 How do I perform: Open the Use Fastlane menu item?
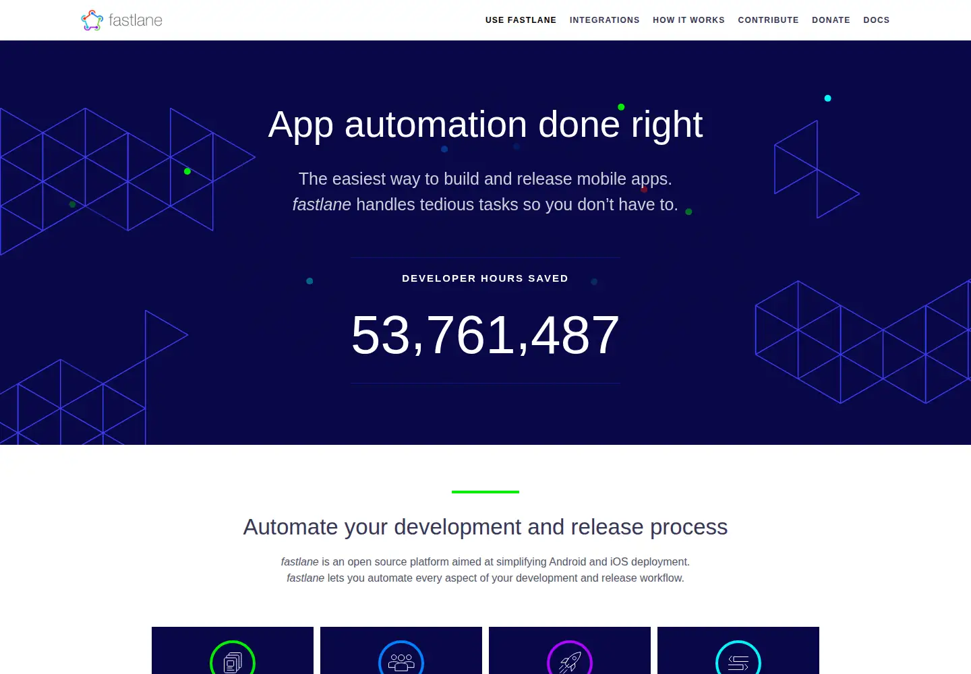tap(521, 20)
